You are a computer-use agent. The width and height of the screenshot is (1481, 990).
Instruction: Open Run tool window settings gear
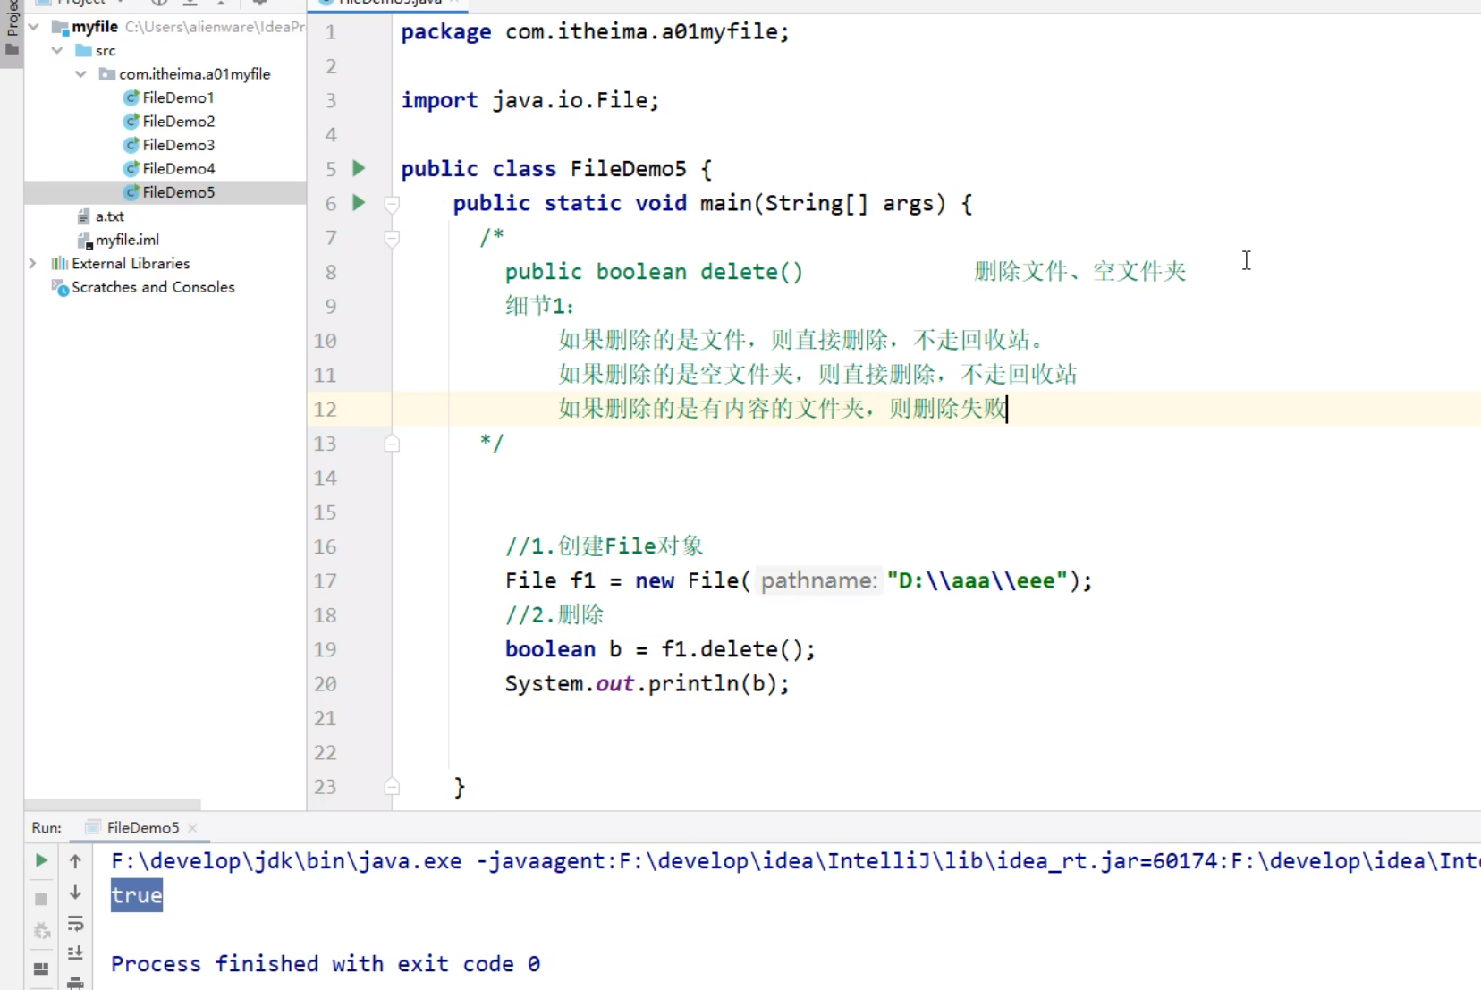(x=39, y=969)
